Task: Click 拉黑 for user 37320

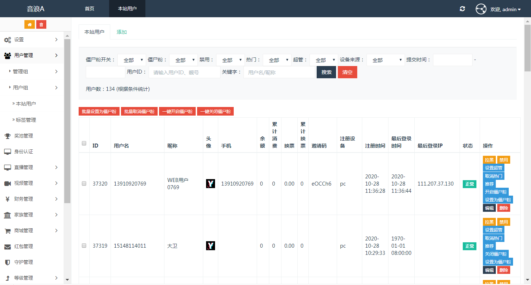Action: (489, 160)
